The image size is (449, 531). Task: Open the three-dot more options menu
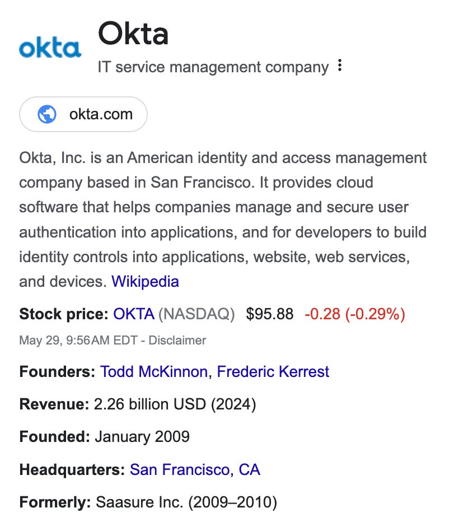(339, 67)
